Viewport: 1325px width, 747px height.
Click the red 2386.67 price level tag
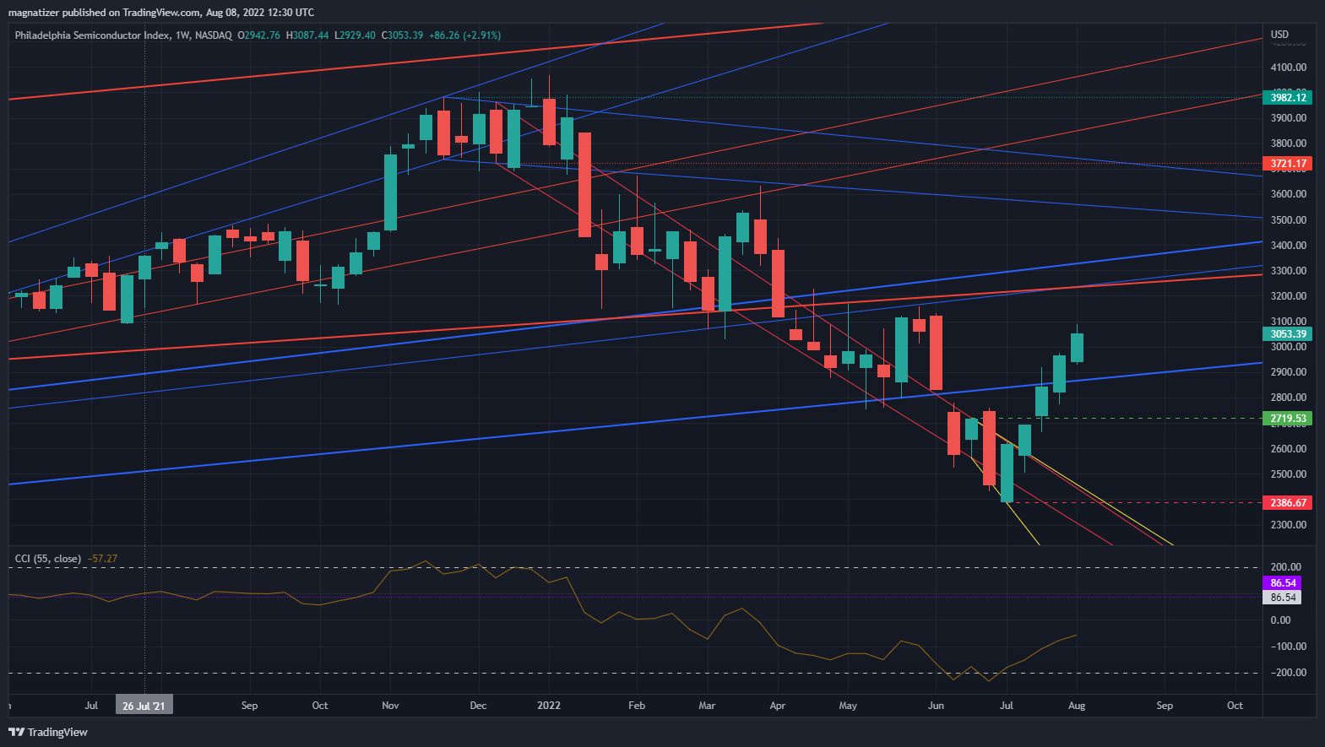pyautogui.click(x=1288, y=503)
